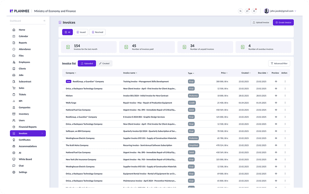Screen dimensions: 309x194
Task: Preview New York Life Insurance Company invoice
Action: (276, 159)
